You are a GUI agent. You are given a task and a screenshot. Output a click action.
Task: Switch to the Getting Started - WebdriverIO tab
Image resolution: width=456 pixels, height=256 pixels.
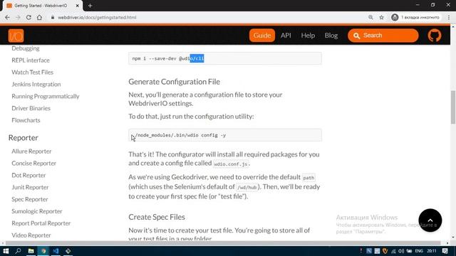coord(41,6)
